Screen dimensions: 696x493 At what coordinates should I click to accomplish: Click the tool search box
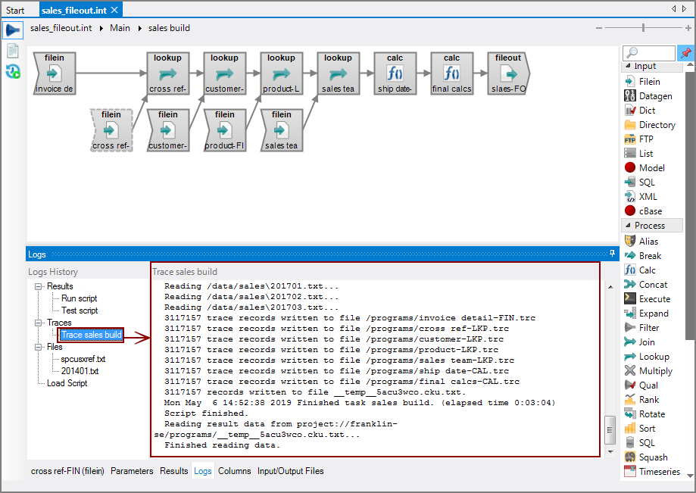(650, 53)
